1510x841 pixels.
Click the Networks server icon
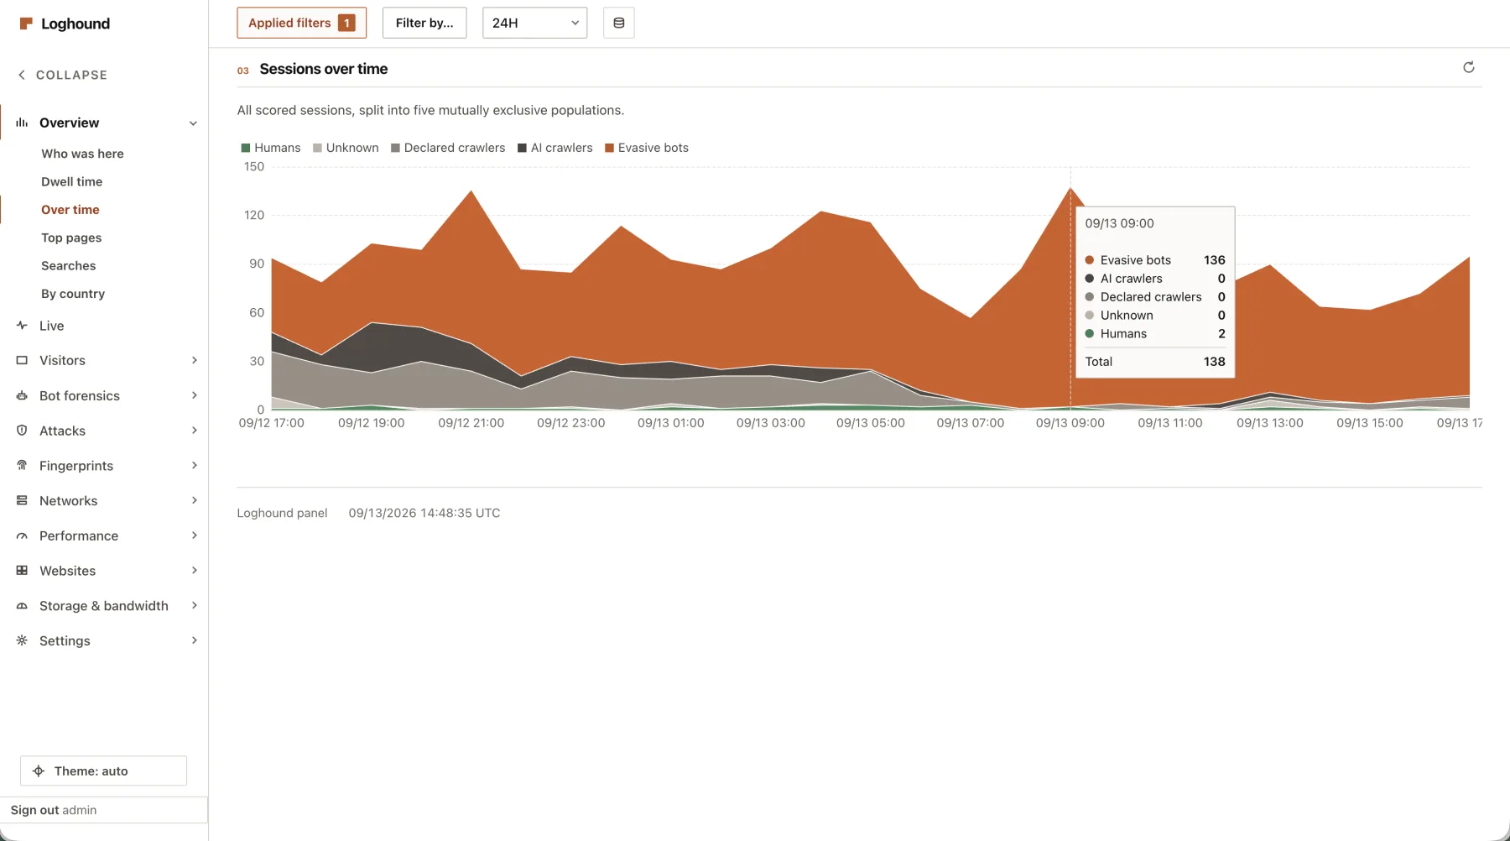[x=22, y=501]
